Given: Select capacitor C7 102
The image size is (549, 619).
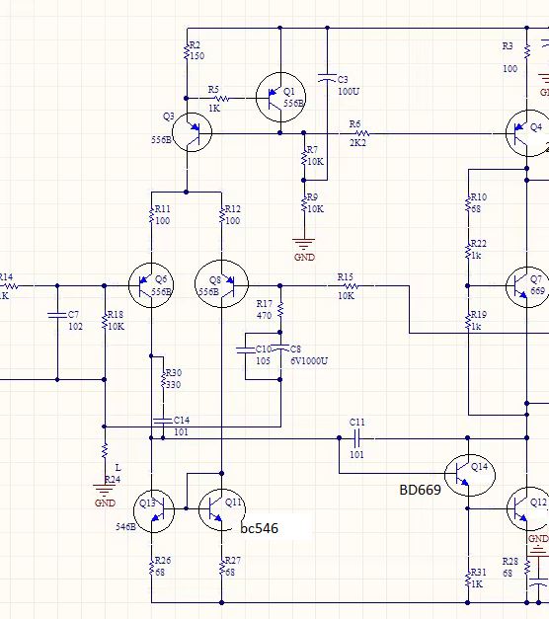Looking at the screenshot, I should [57, 315].
